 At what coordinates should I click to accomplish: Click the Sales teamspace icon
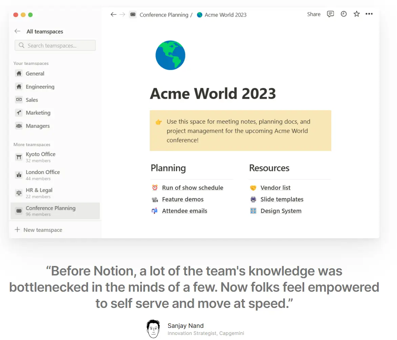point(19,99)
